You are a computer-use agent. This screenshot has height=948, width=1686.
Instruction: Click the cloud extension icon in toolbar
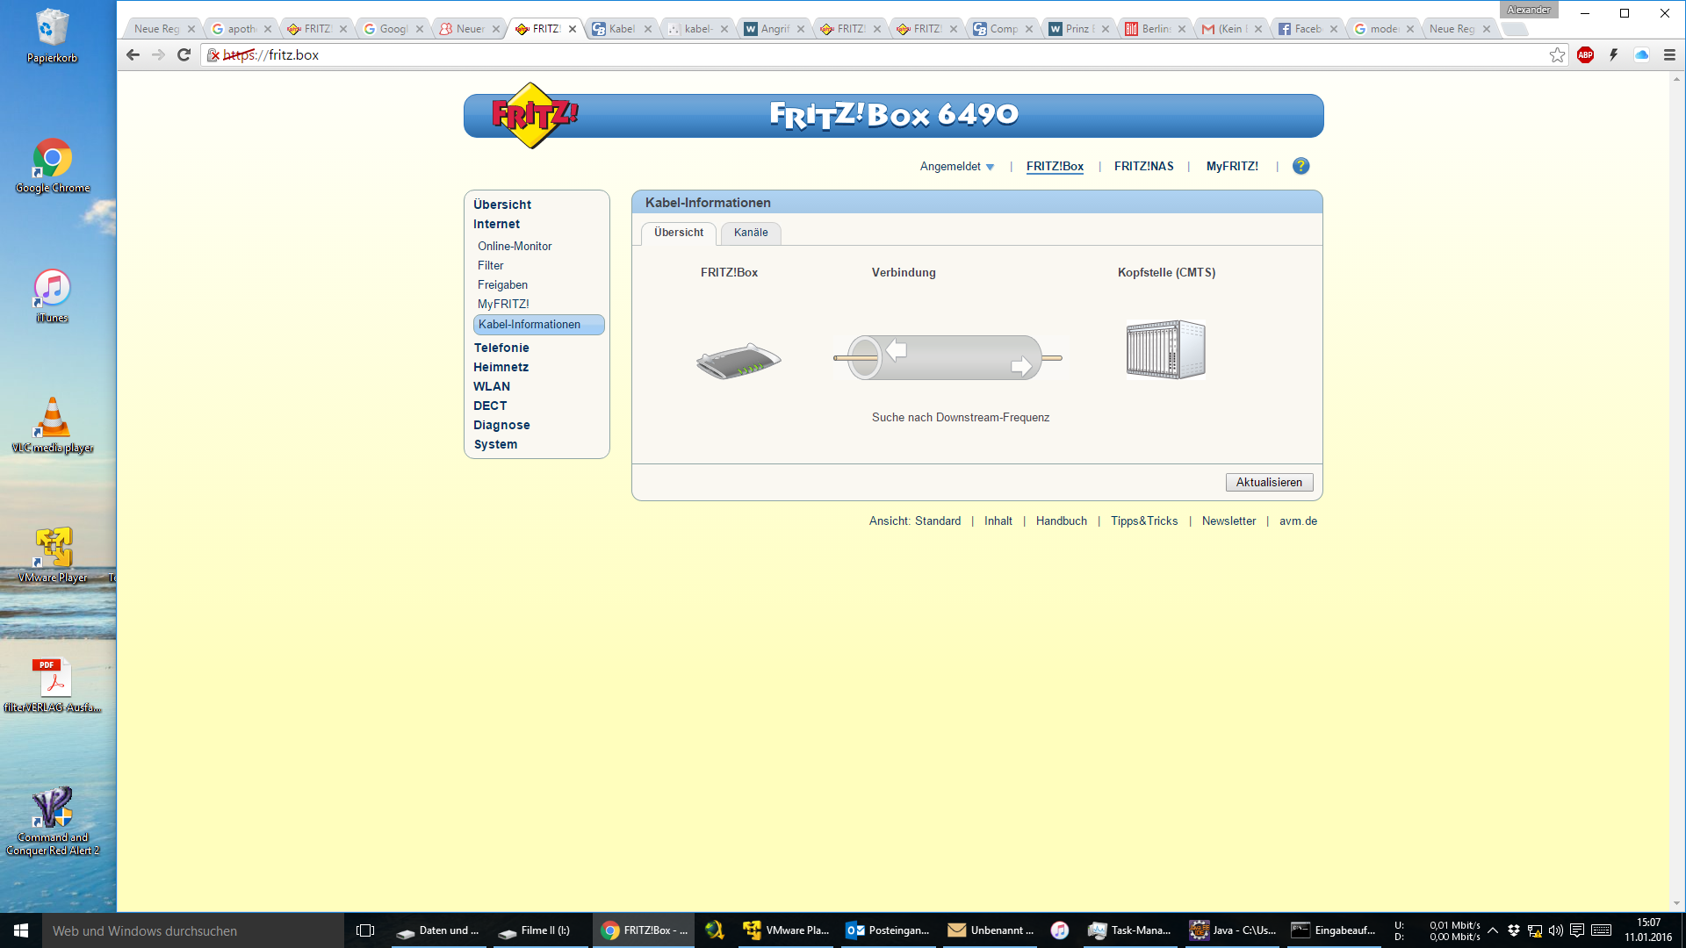[1641, 54]
